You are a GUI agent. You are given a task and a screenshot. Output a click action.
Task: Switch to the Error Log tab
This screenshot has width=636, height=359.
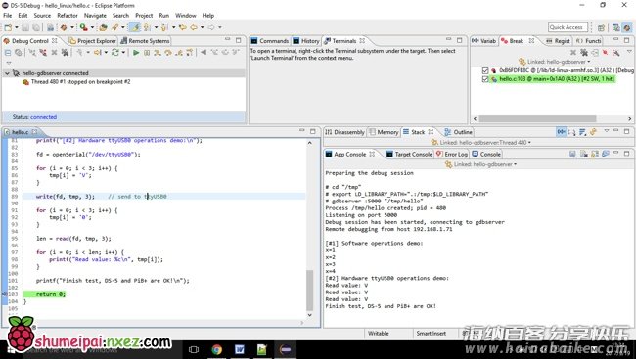pyautogui.click(x=451, y=155)
